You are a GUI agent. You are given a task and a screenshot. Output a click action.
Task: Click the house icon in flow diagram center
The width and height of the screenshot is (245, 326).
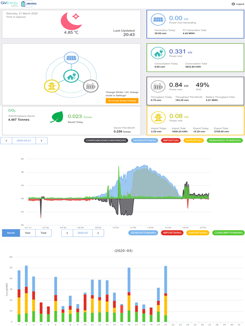point(71,76)
